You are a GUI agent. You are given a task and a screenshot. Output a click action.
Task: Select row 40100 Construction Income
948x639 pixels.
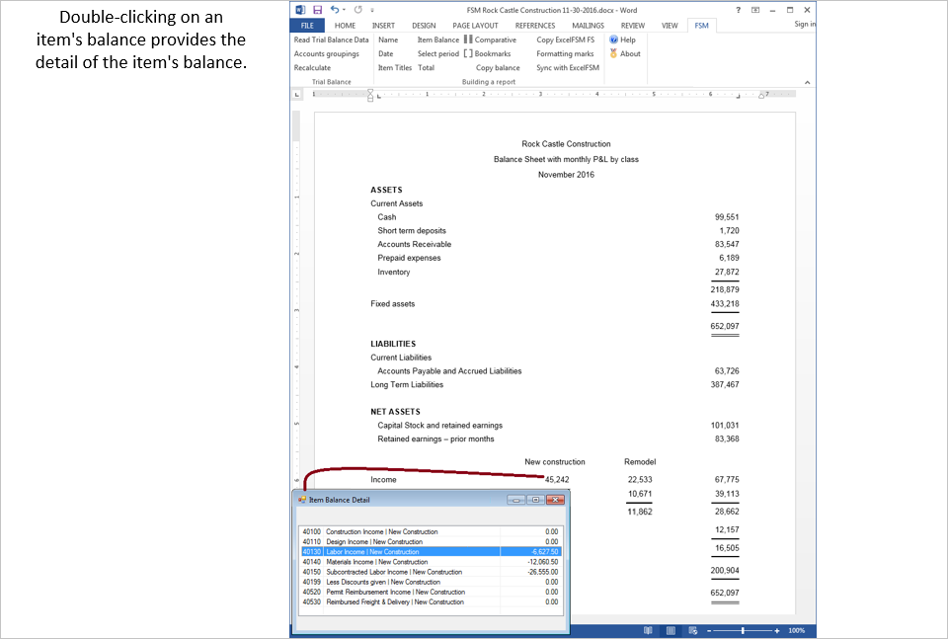click(431, 532)
